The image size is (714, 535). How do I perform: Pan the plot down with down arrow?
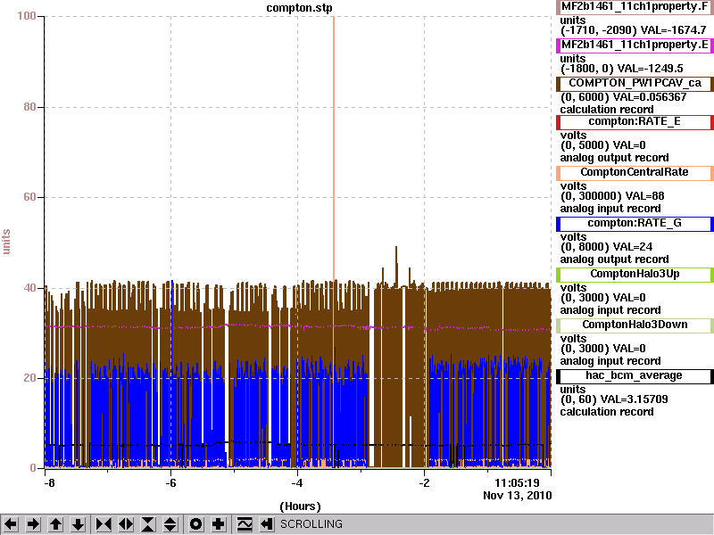(79, 524)
